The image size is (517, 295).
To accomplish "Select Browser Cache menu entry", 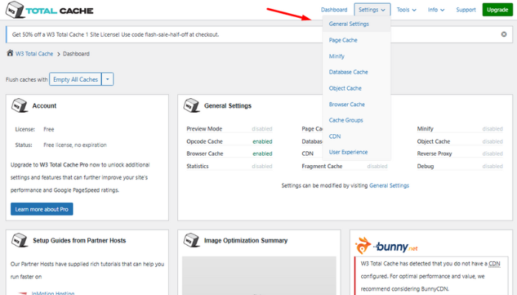I will pyautogui.click(x=346, y=104).
